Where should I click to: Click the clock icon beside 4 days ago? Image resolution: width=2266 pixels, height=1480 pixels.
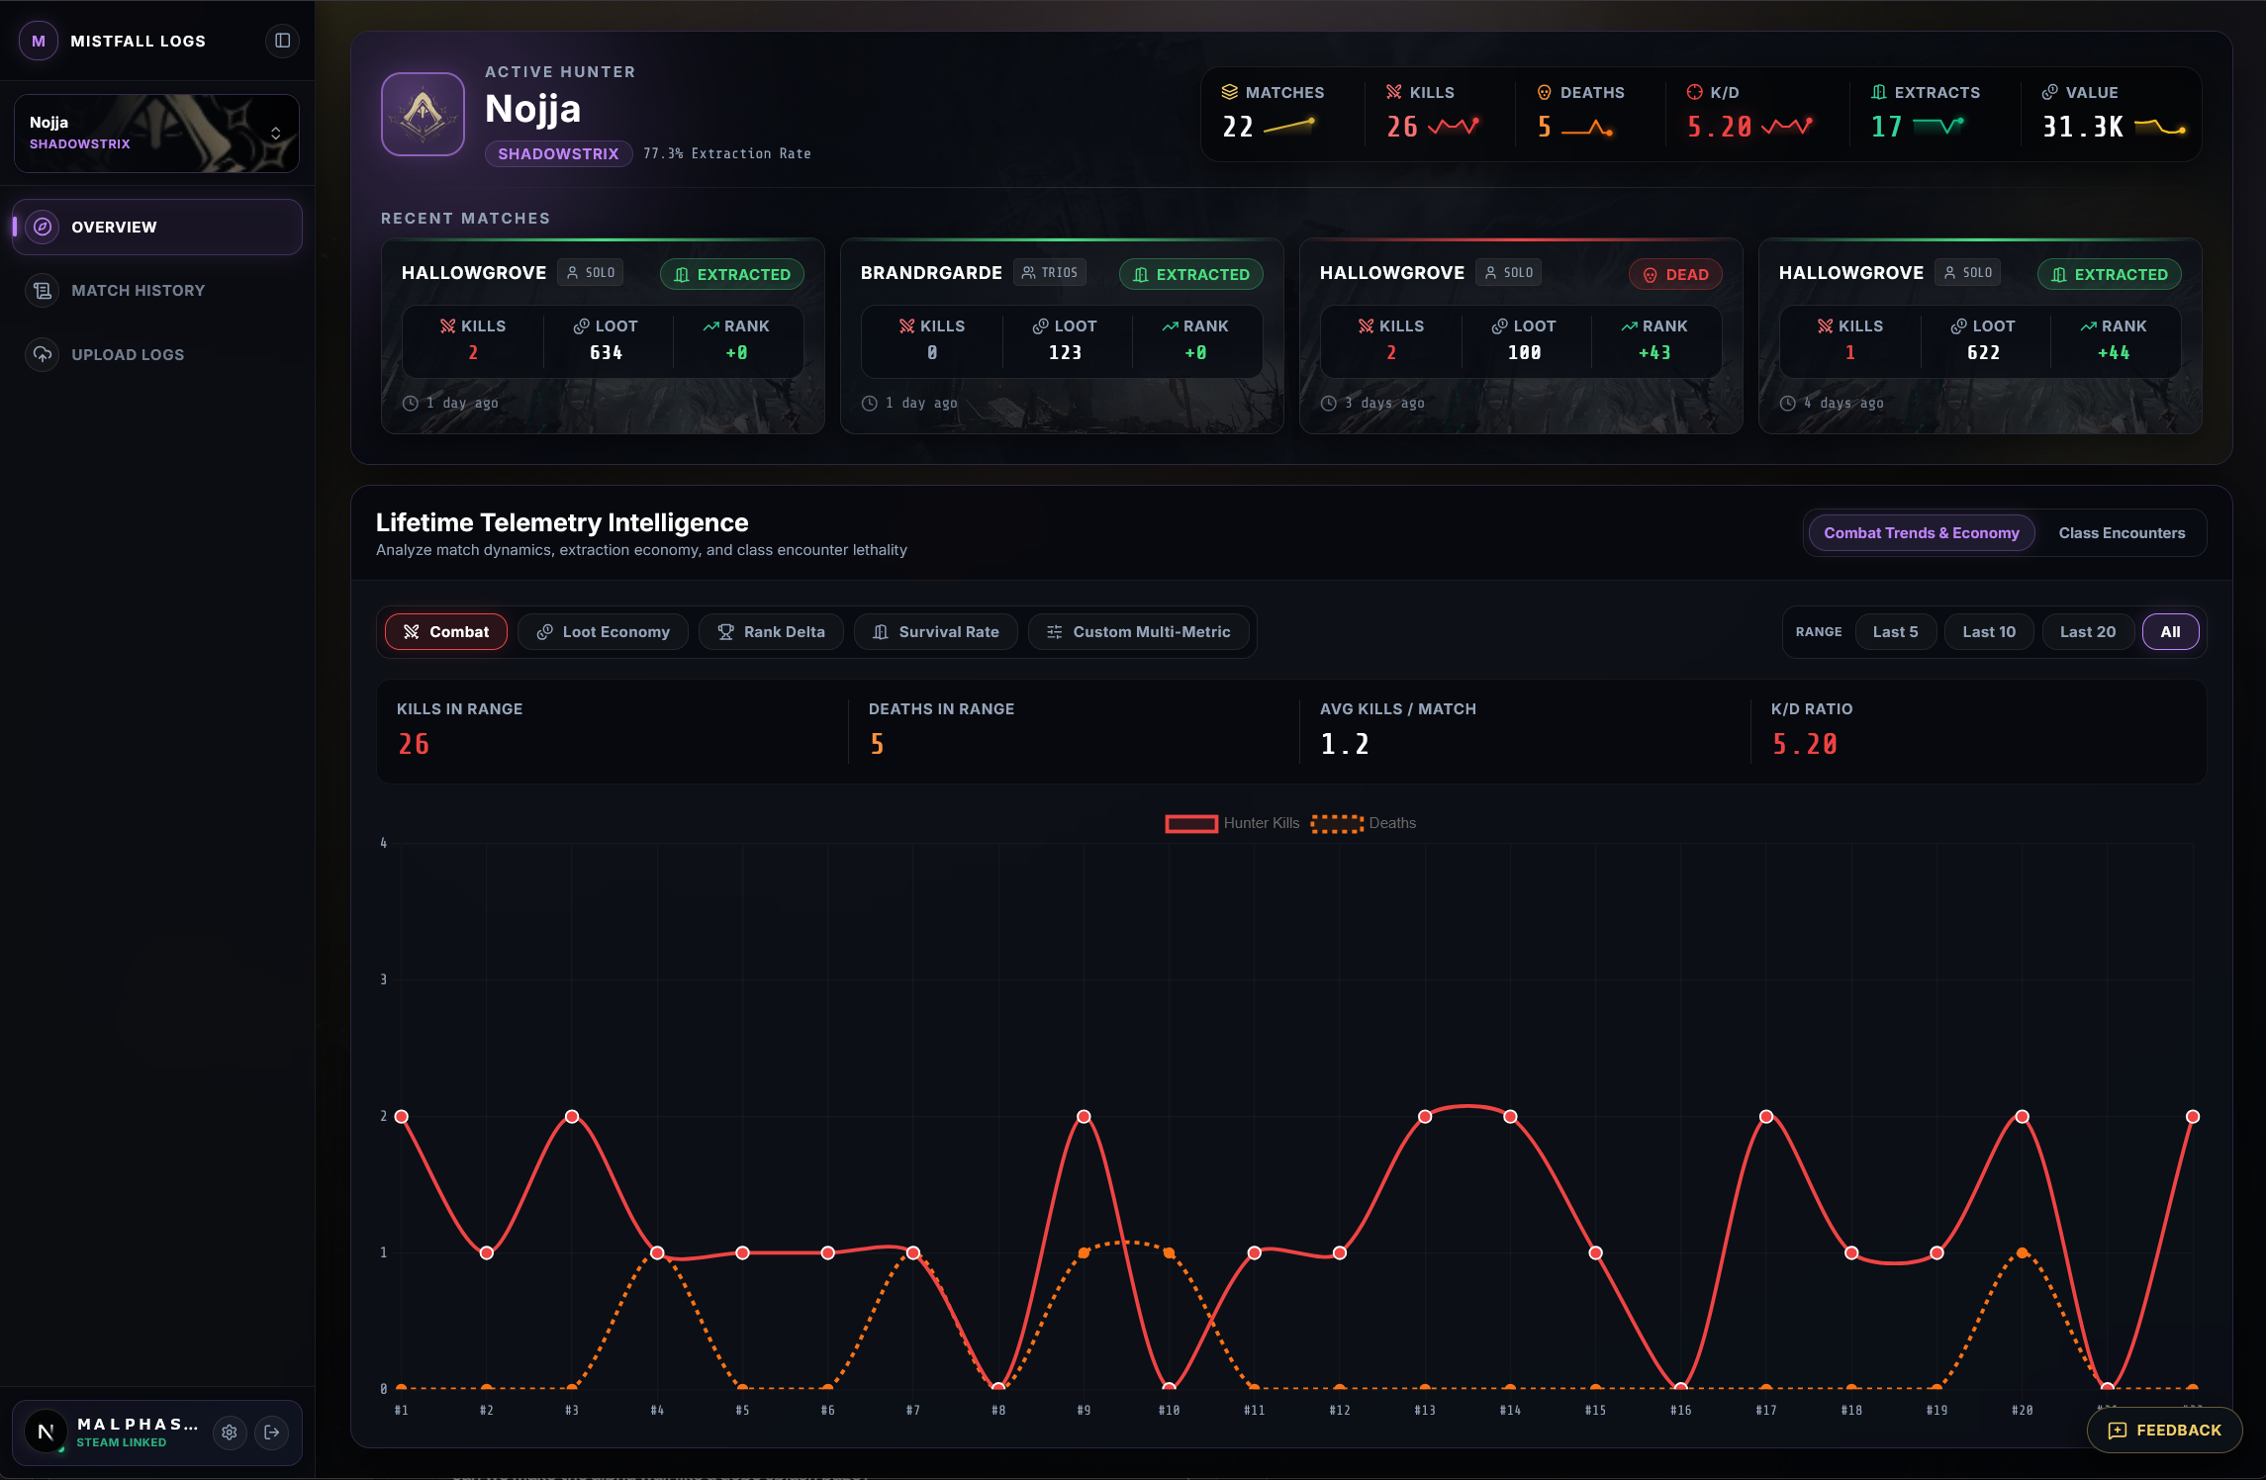[x=1788, y=403]
